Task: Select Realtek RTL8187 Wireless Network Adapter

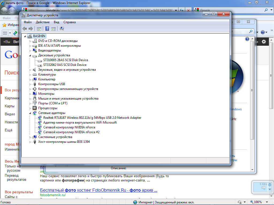Action: [x=92, y=118]
